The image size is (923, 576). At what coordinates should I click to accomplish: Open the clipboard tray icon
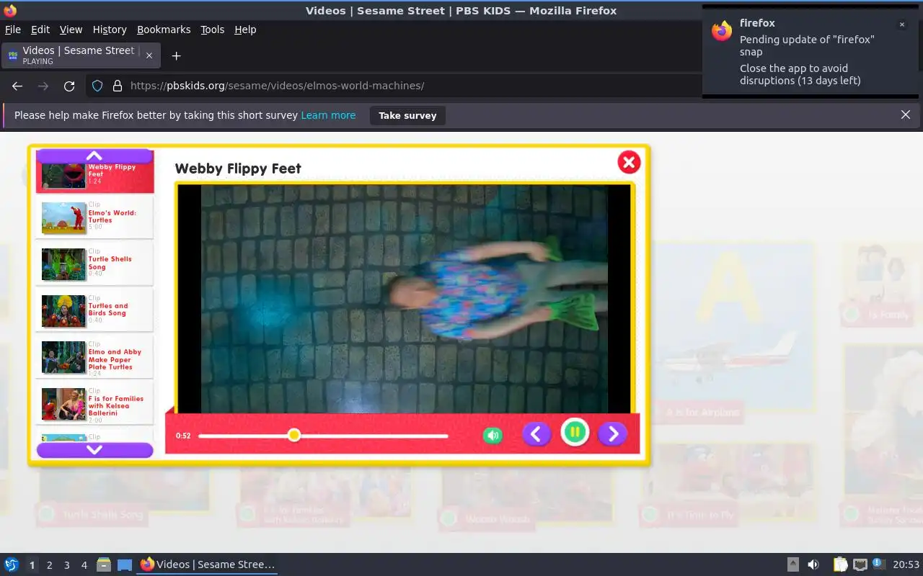point(840,564)
